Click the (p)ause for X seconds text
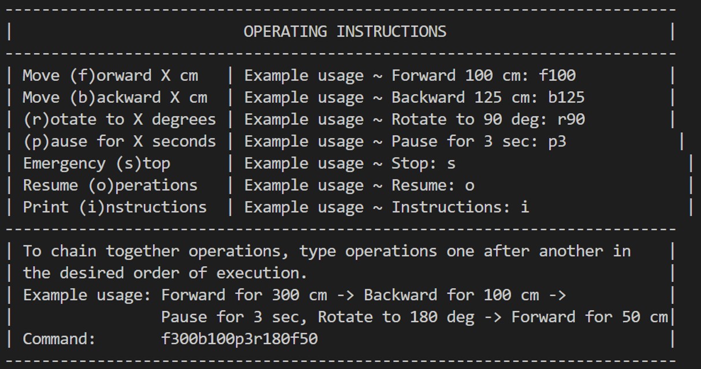 (x=119, y=141)
